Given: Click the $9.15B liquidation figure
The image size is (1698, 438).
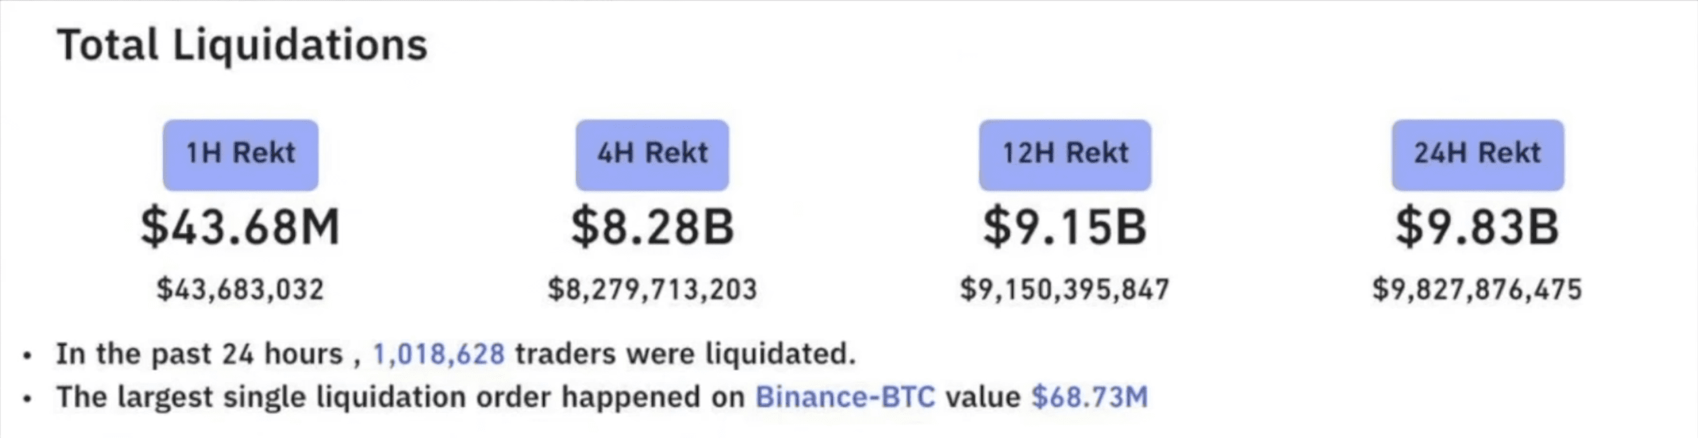Looking at the screenshot, I should click(1065, 227).
